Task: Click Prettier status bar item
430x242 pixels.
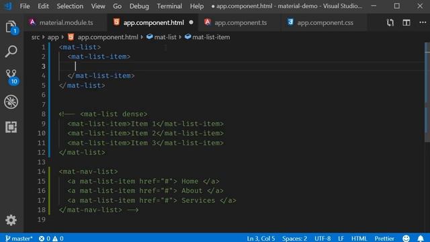Action: [384, 238]
